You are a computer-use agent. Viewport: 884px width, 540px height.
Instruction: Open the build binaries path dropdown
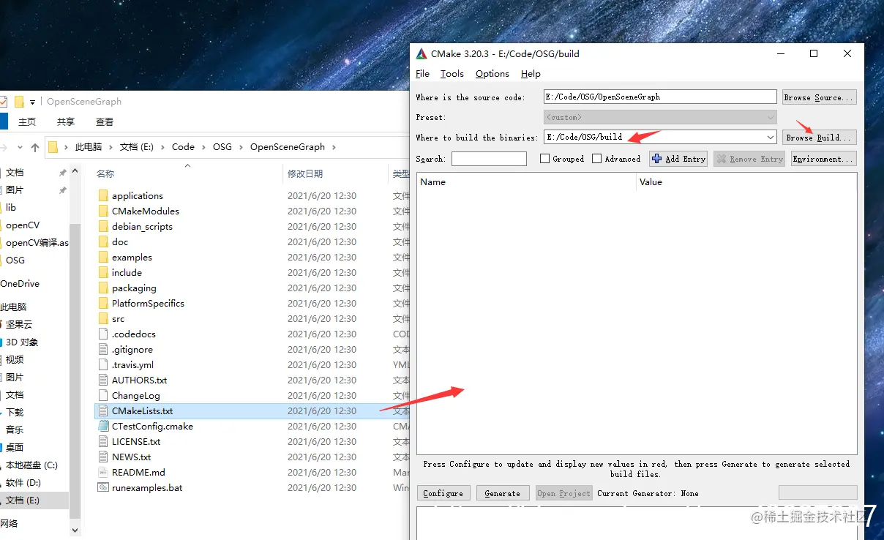[x=771, y=137]
